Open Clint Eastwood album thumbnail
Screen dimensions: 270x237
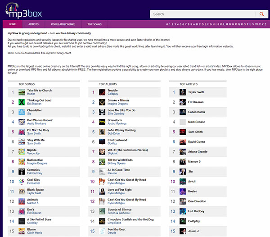[102, 142]
